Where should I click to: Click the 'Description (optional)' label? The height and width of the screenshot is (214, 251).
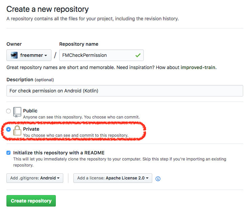coord(30,80)
